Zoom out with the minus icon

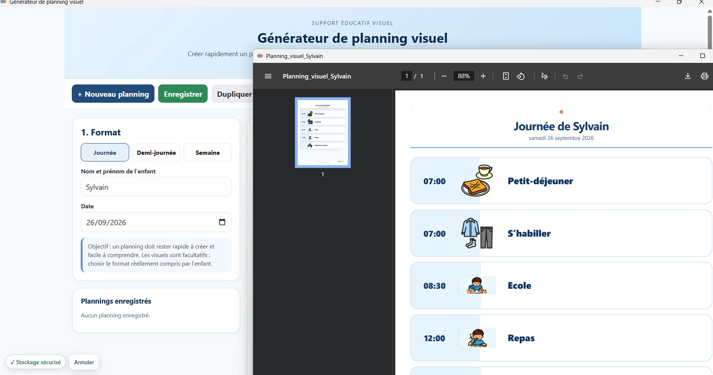[x=444, y=76]
